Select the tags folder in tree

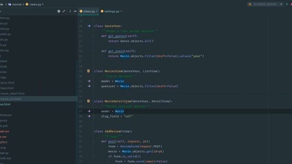click(3, 77)
